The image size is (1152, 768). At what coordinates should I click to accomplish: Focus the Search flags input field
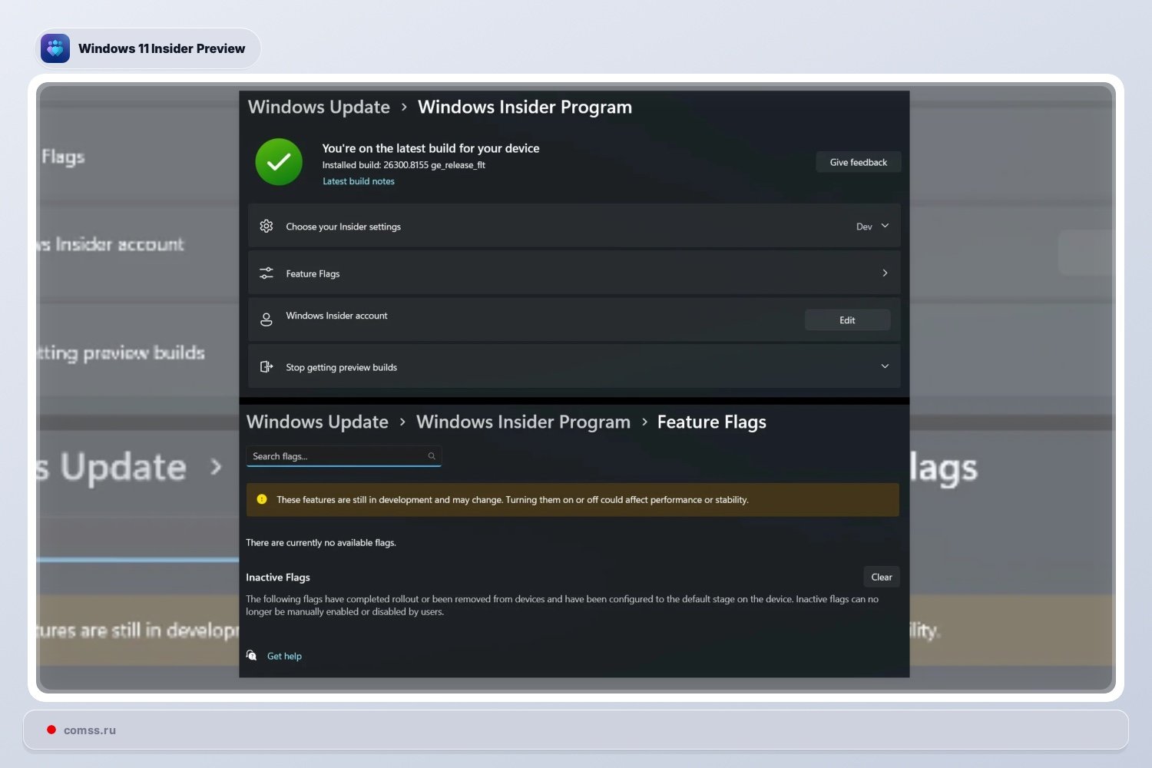pyautogui.click(x=336, y=456)
